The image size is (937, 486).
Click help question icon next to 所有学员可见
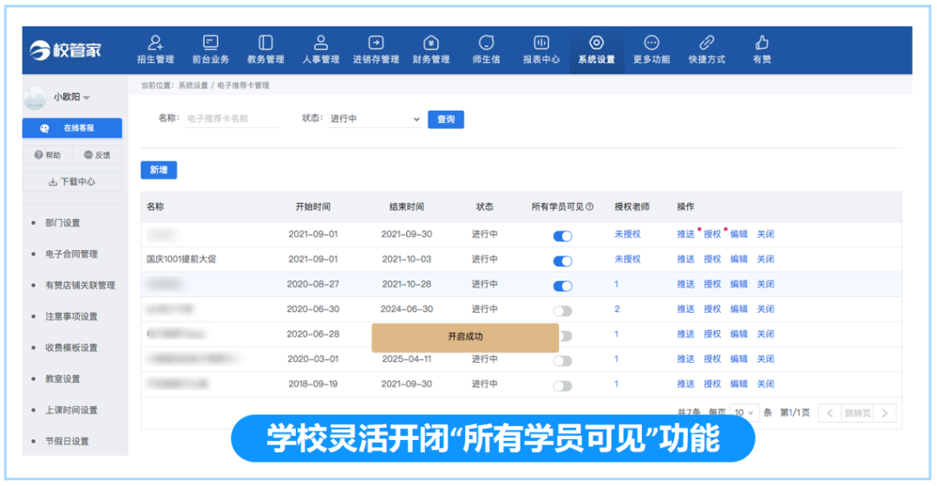pyautogui.click(x=590, y=206)
